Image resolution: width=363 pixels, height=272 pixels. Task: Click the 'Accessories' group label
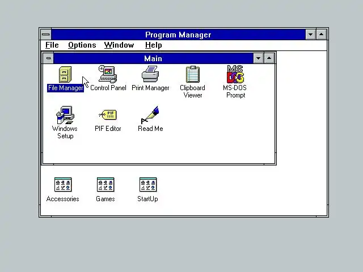click(63, 199)
